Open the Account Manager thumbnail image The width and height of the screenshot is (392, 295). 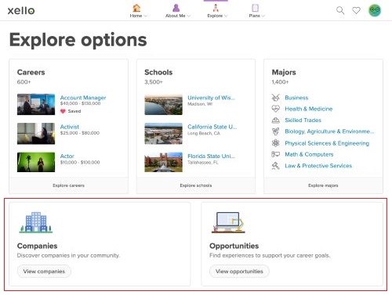36,104
